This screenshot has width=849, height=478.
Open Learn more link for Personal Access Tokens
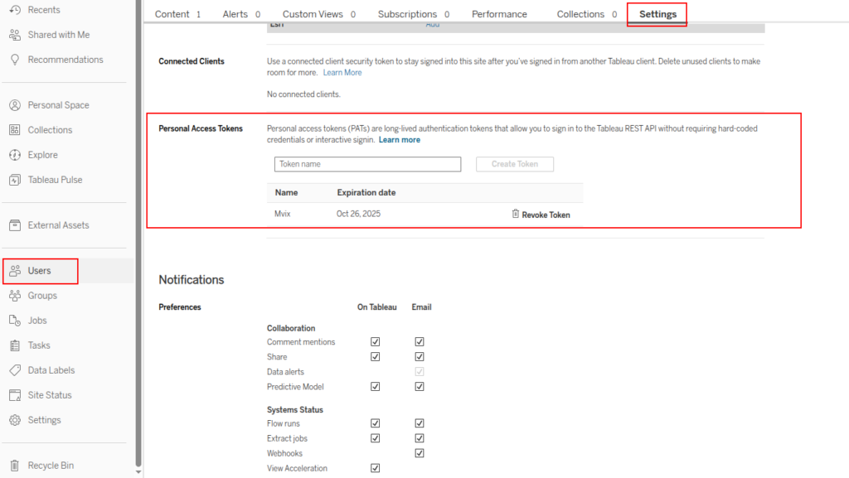(399, 139)
